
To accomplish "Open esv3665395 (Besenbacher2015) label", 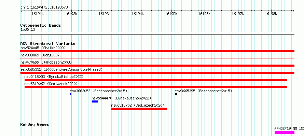I will [x=203, y=91].
